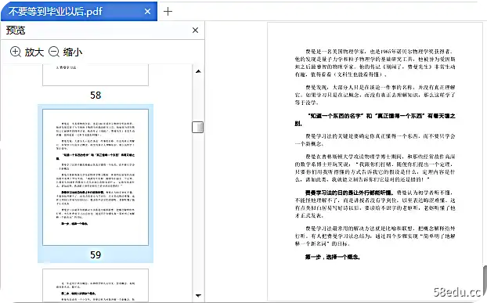Close the 预览 preview panel

[x=195, y=30]
